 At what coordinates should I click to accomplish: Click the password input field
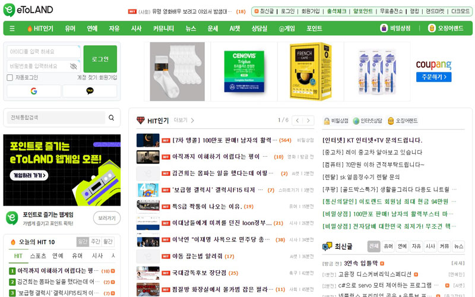[43, 66]
